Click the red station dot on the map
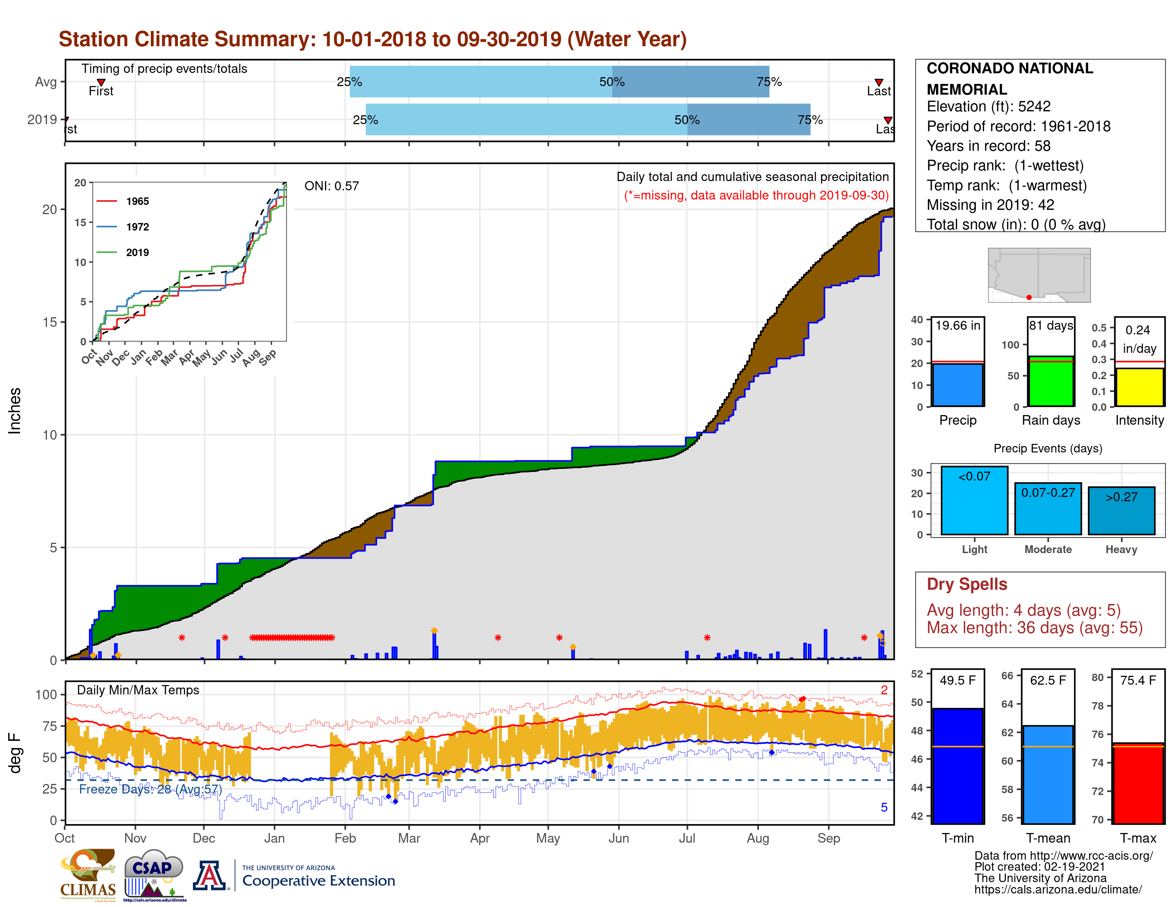This screenshot has width=1174, height=907. (x=1029, y=297)
